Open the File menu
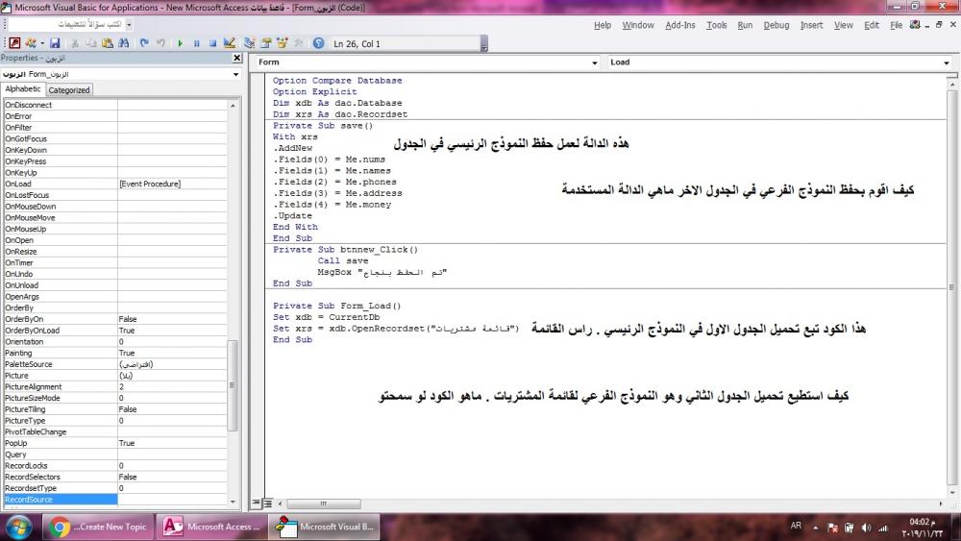961x541 pixels. (x=896, y=25)
